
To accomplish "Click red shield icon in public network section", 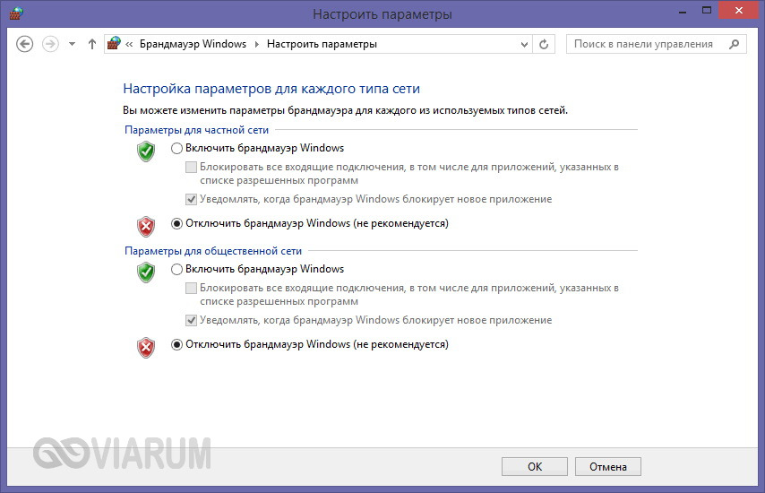I will pos(146,348).
